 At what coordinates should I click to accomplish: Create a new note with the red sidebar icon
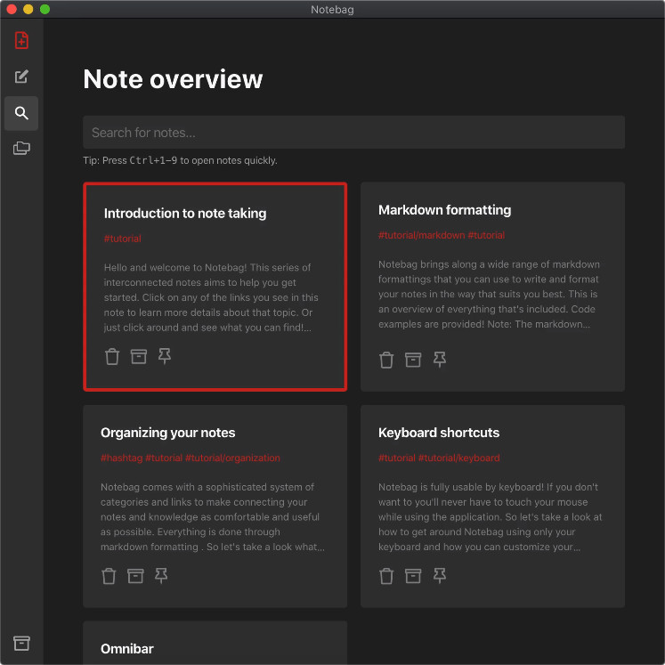(x=21, y=40)
